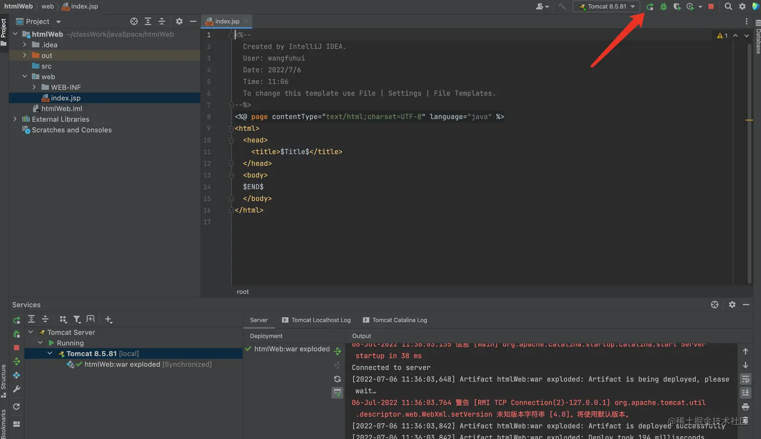Edit configuration wrench icon in Services
The image size is (761, 439).
tap(17, 389)
